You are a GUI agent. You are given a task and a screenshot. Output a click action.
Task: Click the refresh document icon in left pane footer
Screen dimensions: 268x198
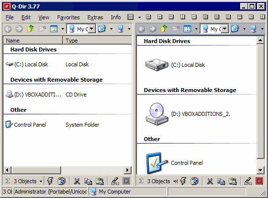click(62, 181)
